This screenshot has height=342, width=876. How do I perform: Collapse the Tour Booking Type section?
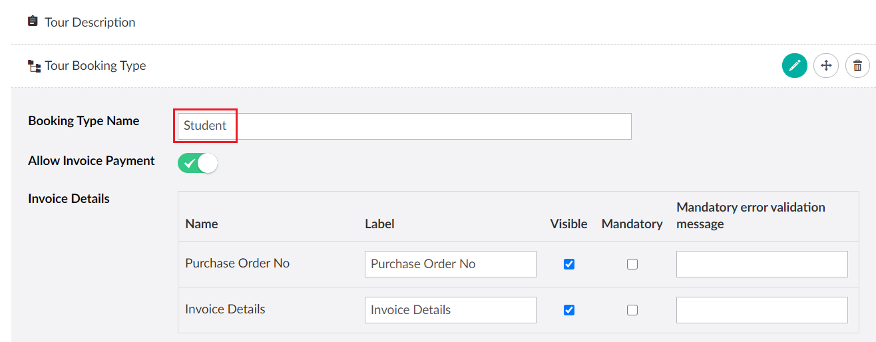pyautogui.click(x=95, y=66)
